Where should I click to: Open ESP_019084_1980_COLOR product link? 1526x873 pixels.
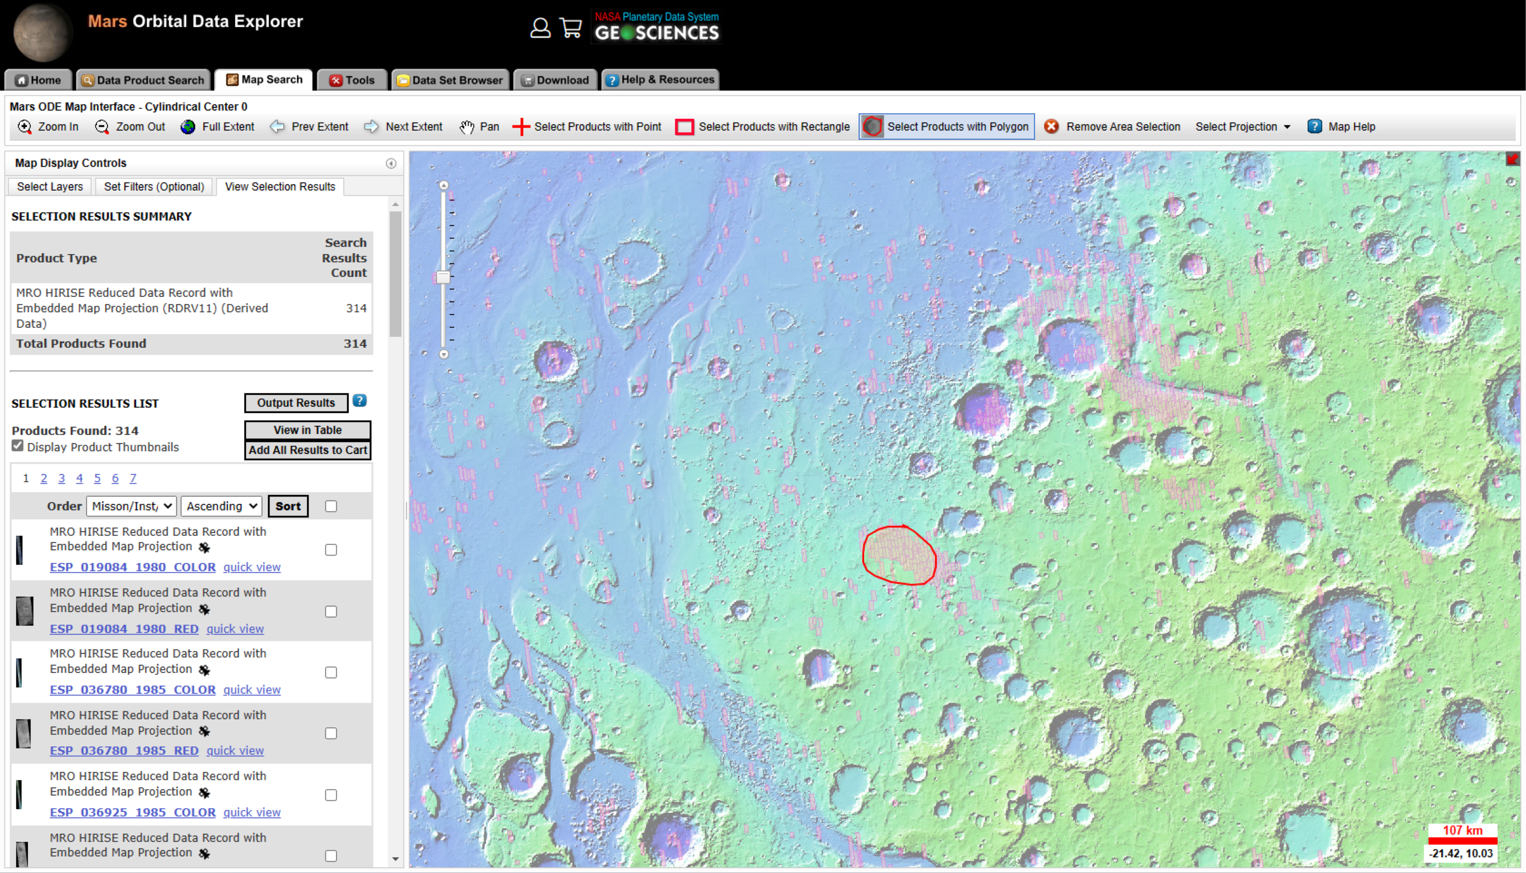(x=133, y=567)
